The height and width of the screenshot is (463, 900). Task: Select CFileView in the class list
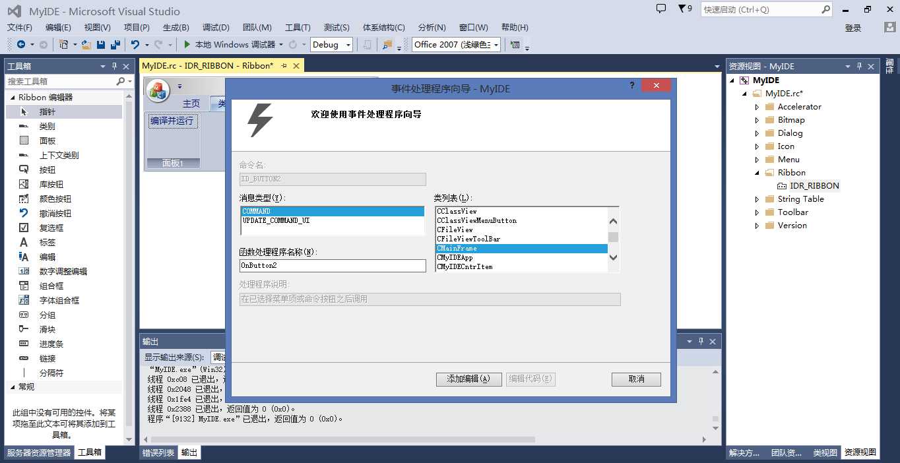click(x=521, y=230)
